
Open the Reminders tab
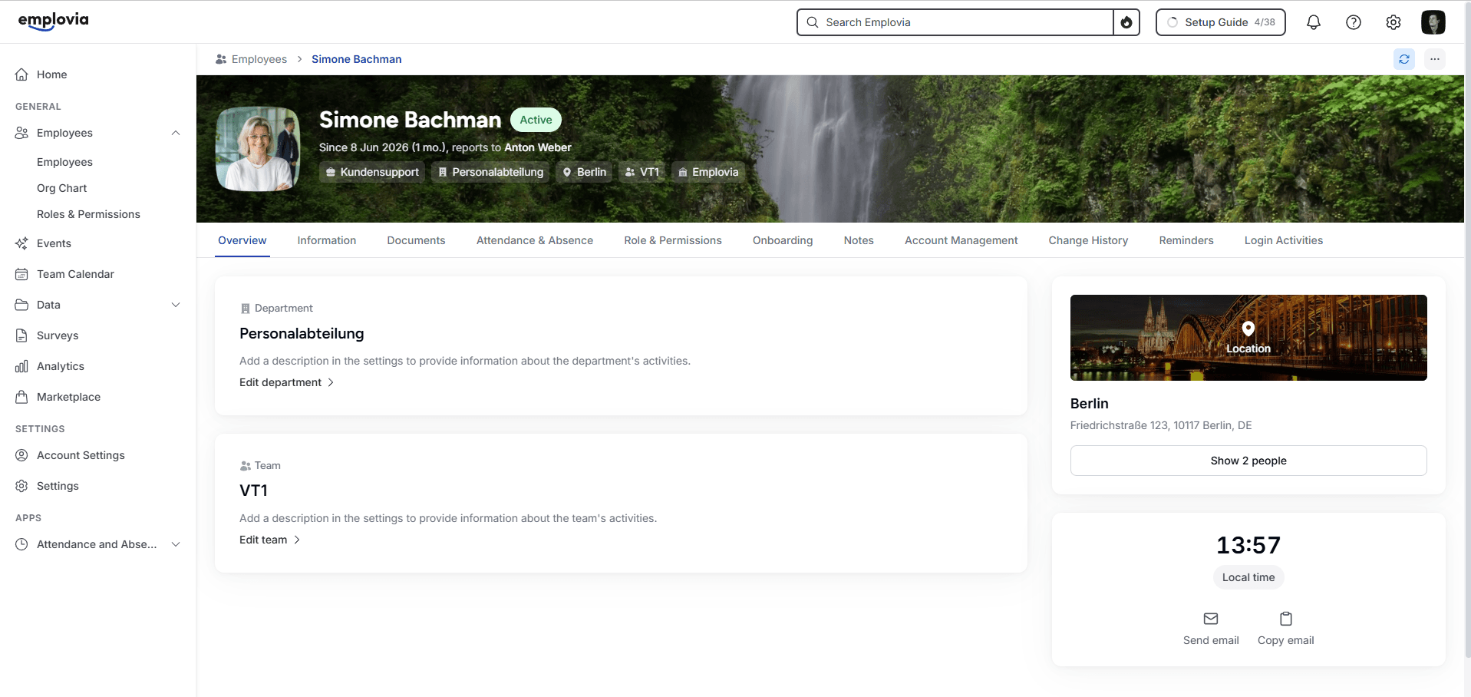coord(1186,240)
